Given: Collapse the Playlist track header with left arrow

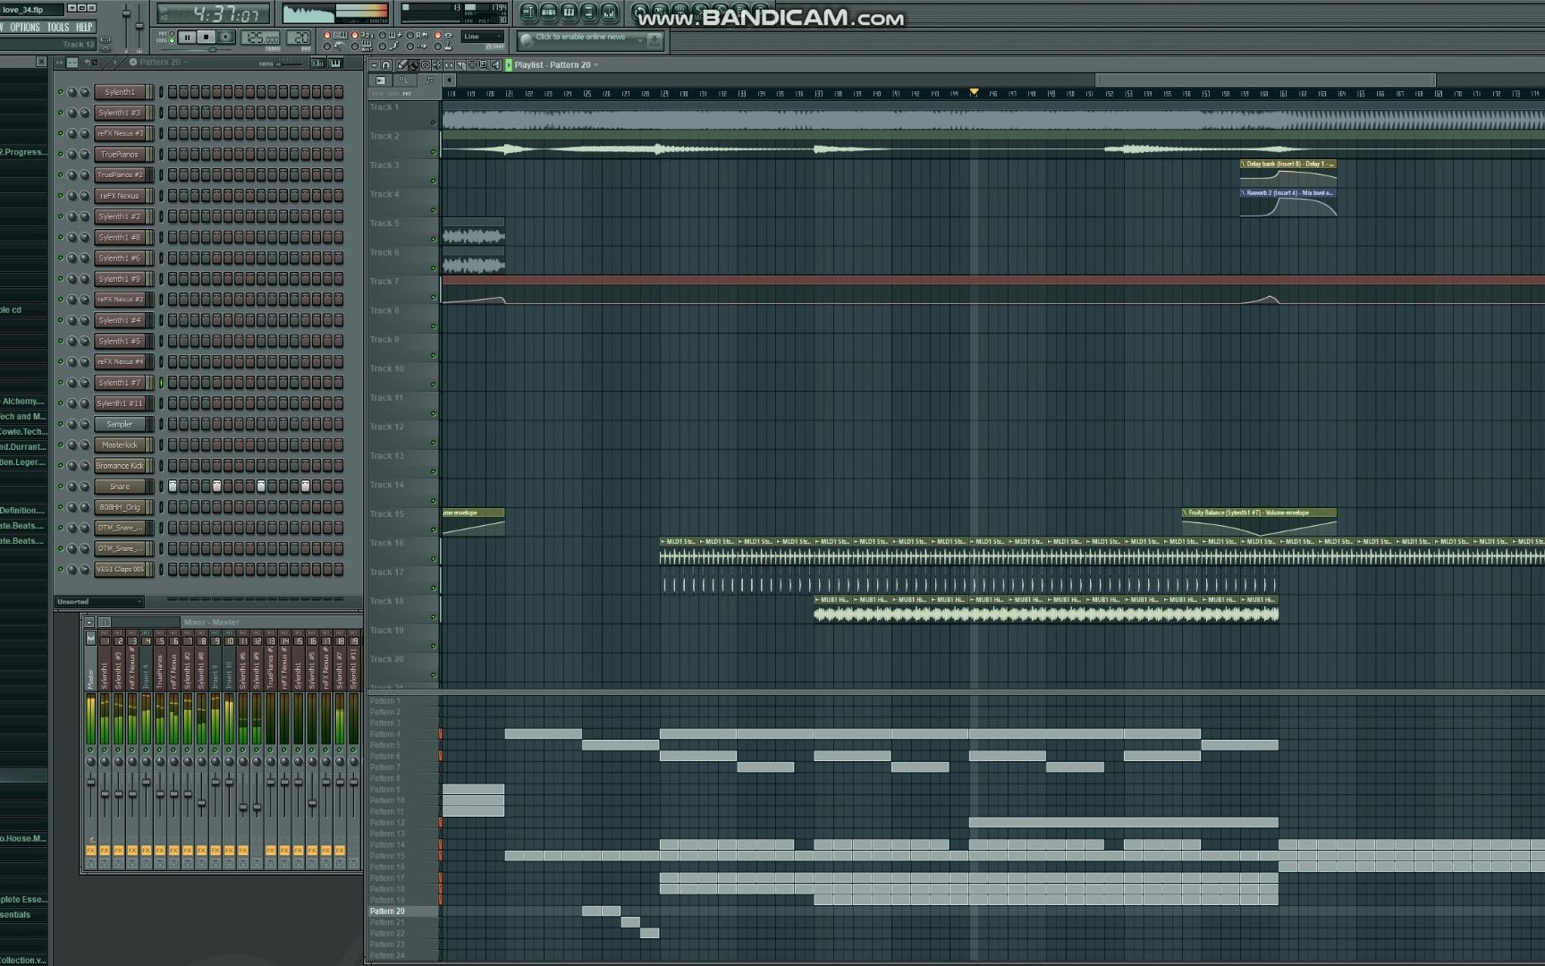Looking at the screenshot, I should pyautogui.click(x=449, y=80).
